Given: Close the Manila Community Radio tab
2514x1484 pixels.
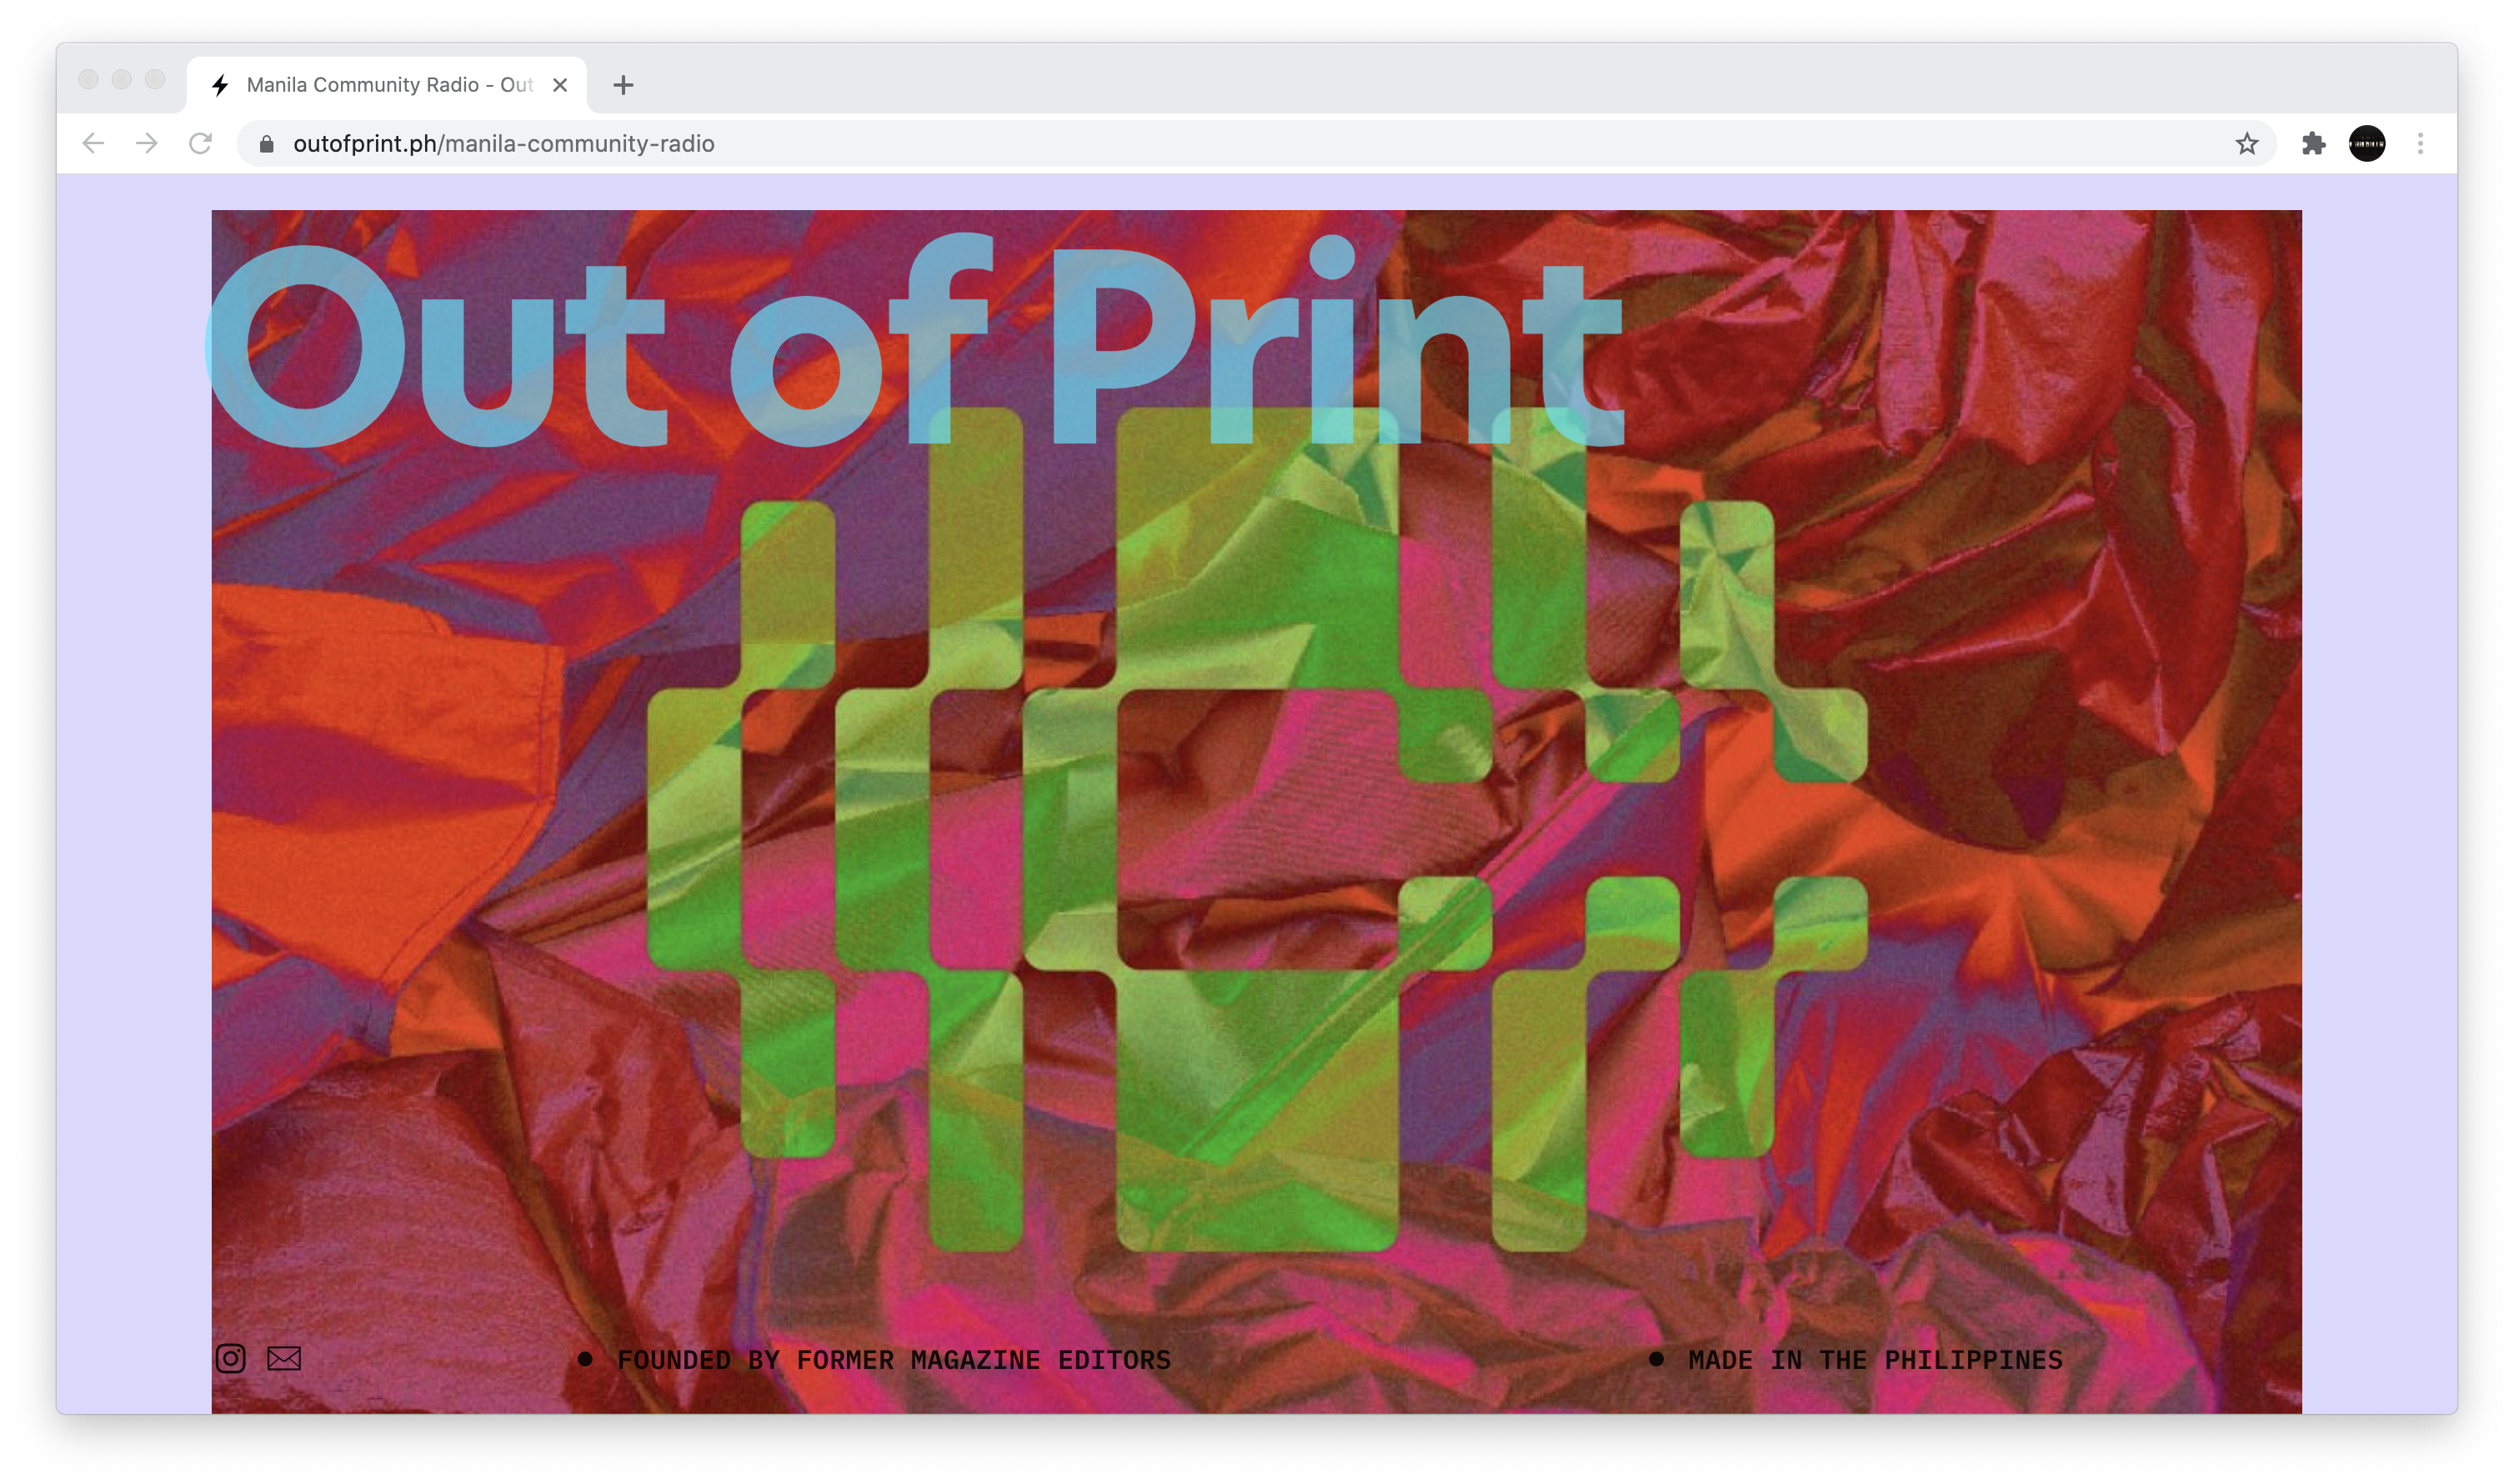Looking at the screenshot, I should click(x=561, y=85).
